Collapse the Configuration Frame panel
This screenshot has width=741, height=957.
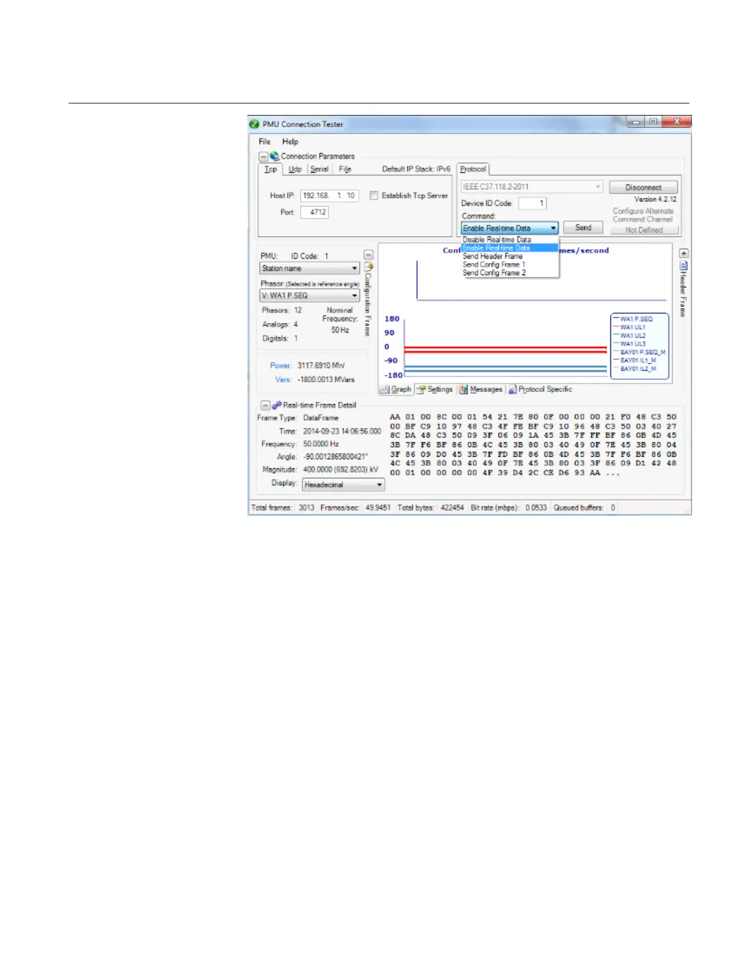click(368, 255)
